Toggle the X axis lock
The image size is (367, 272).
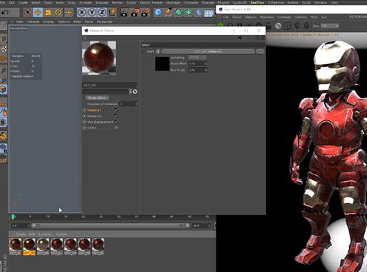(82, 12)
